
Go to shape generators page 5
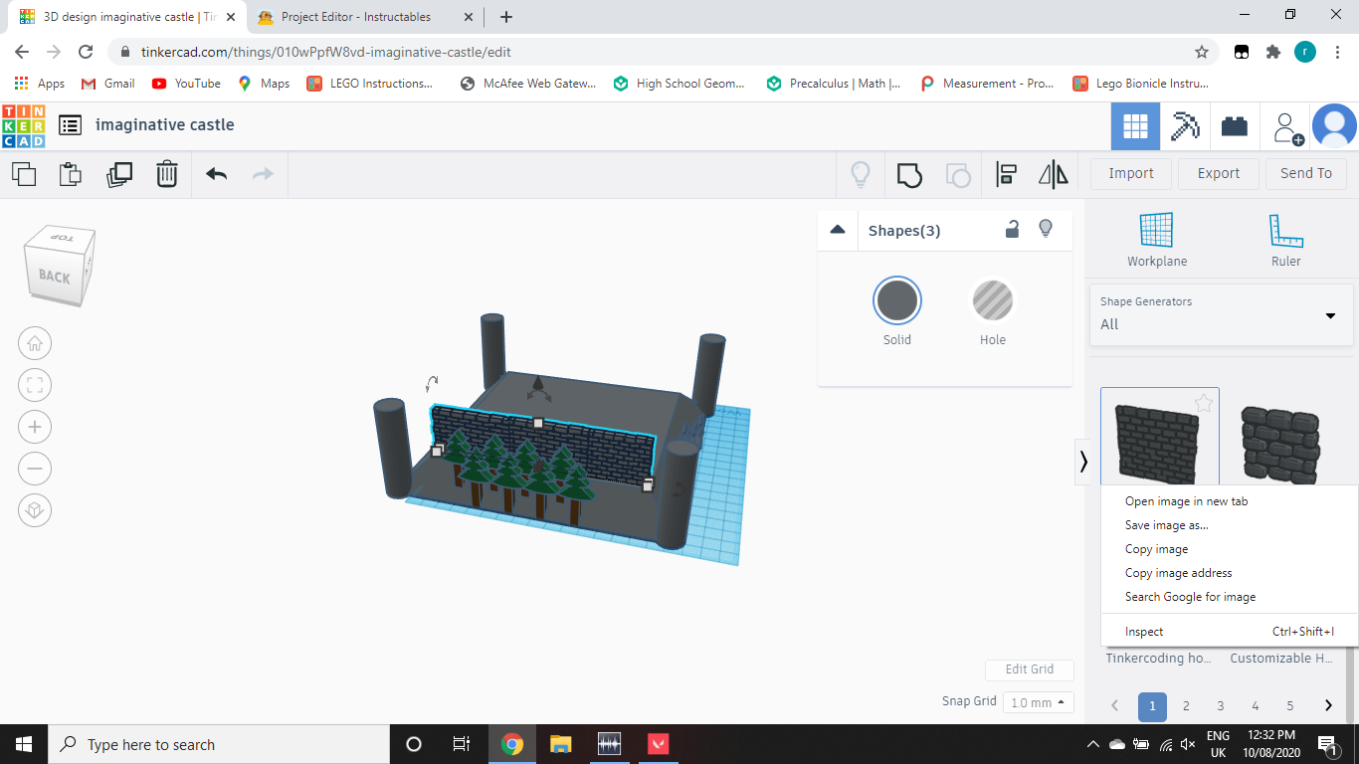click(1290, 706)
